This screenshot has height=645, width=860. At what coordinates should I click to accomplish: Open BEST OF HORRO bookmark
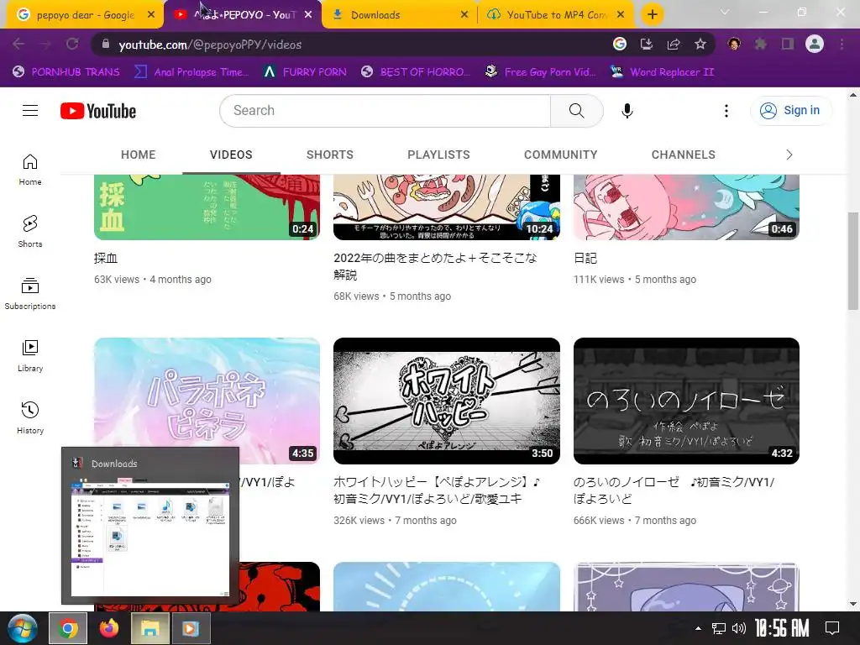(x=417, y=72)
